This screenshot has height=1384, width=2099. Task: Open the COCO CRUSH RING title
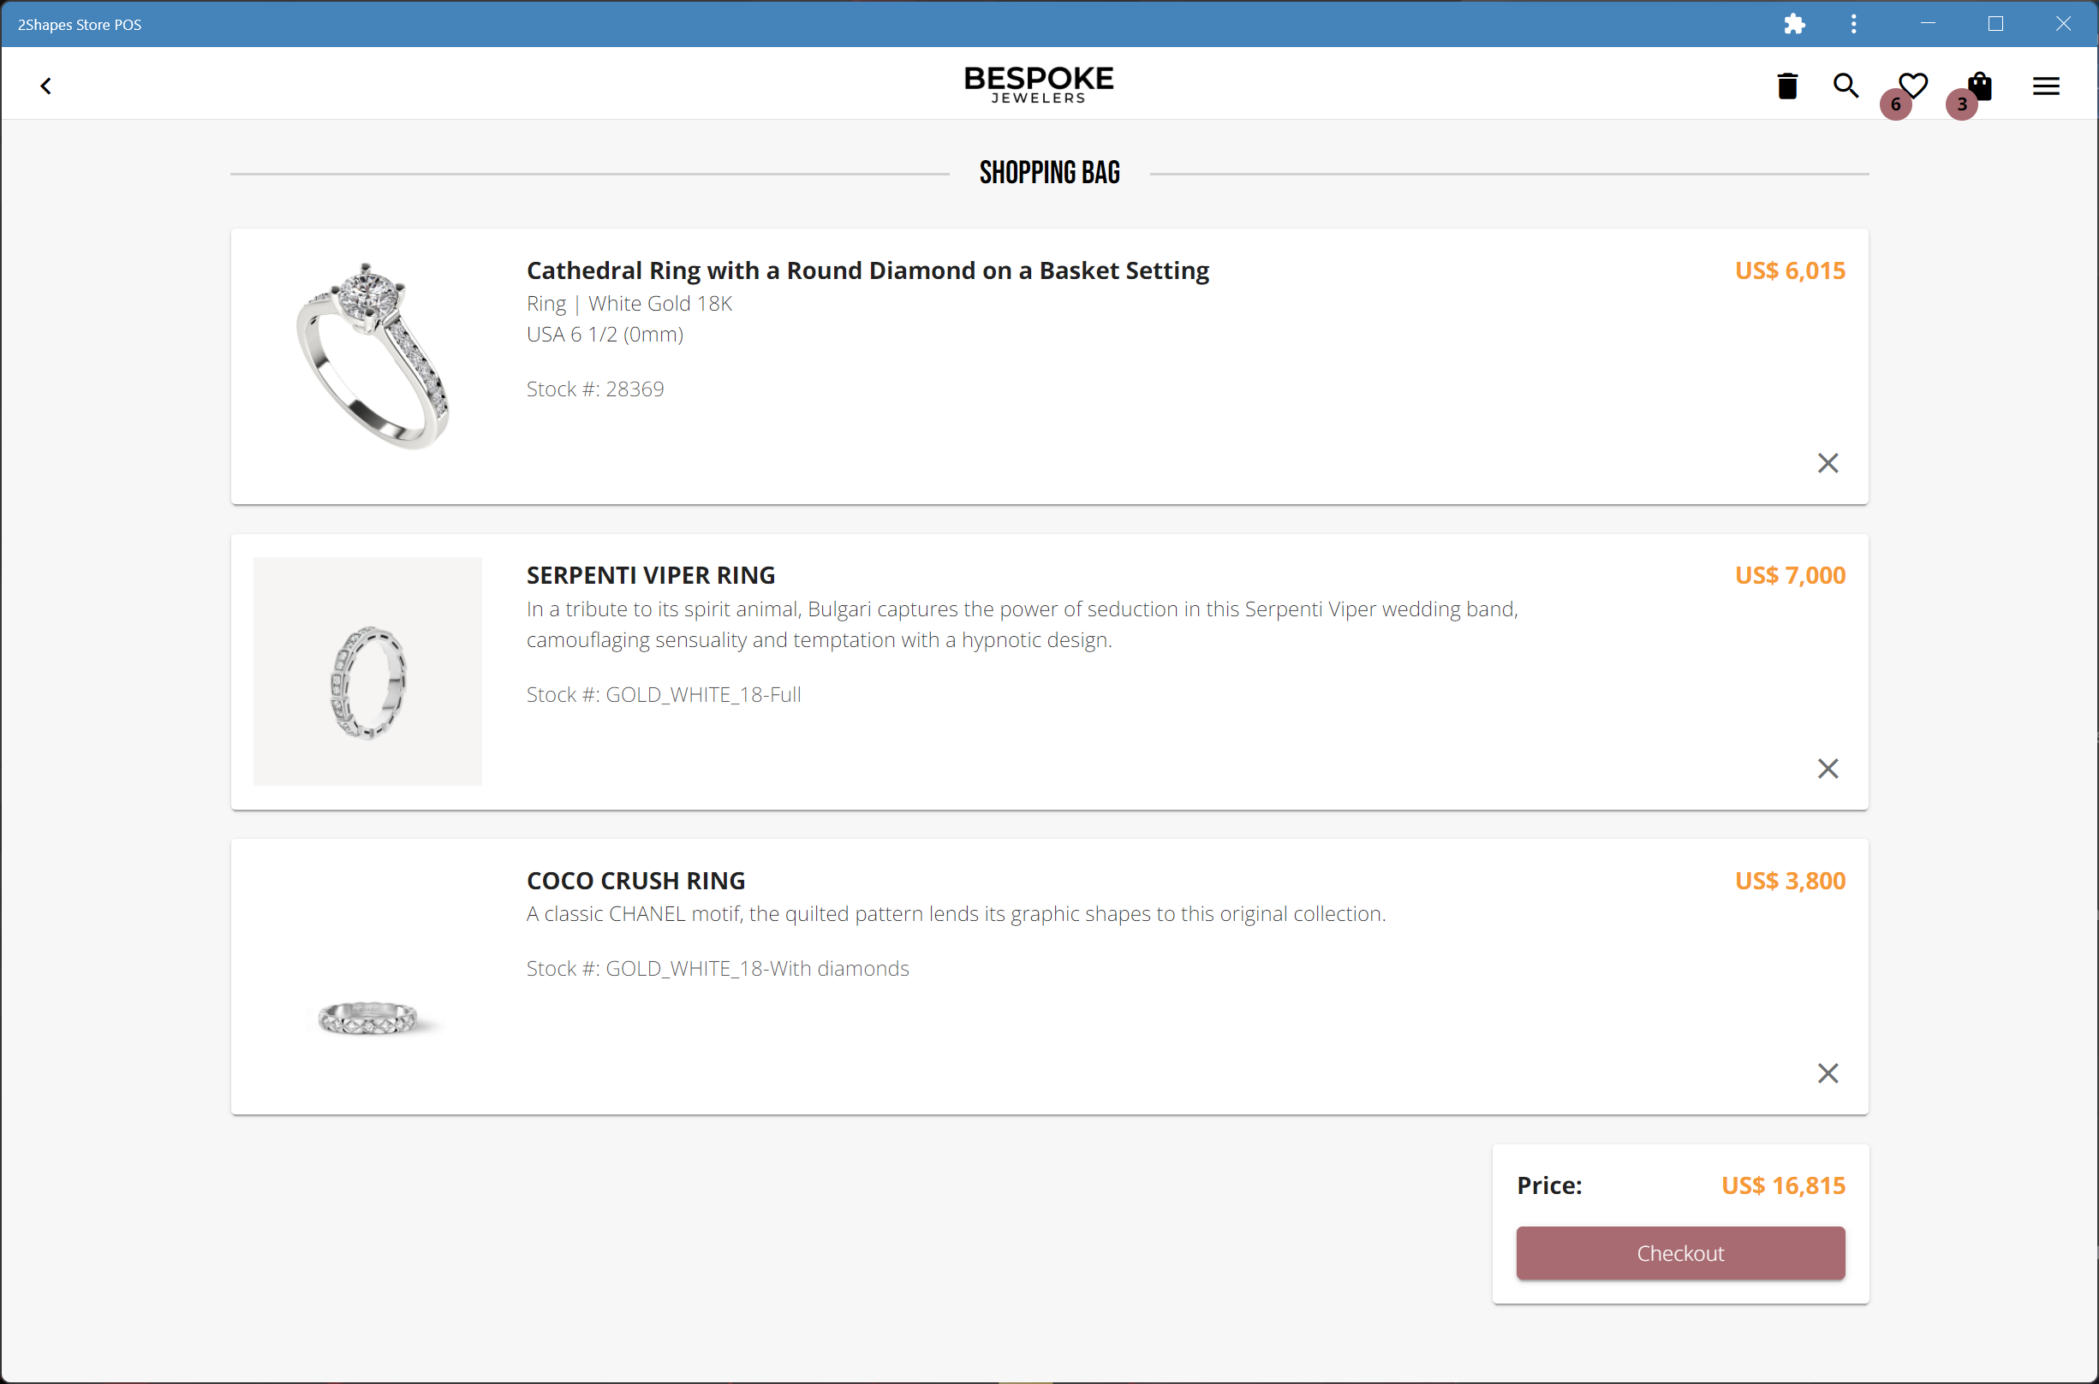click(x=635, y=880)
